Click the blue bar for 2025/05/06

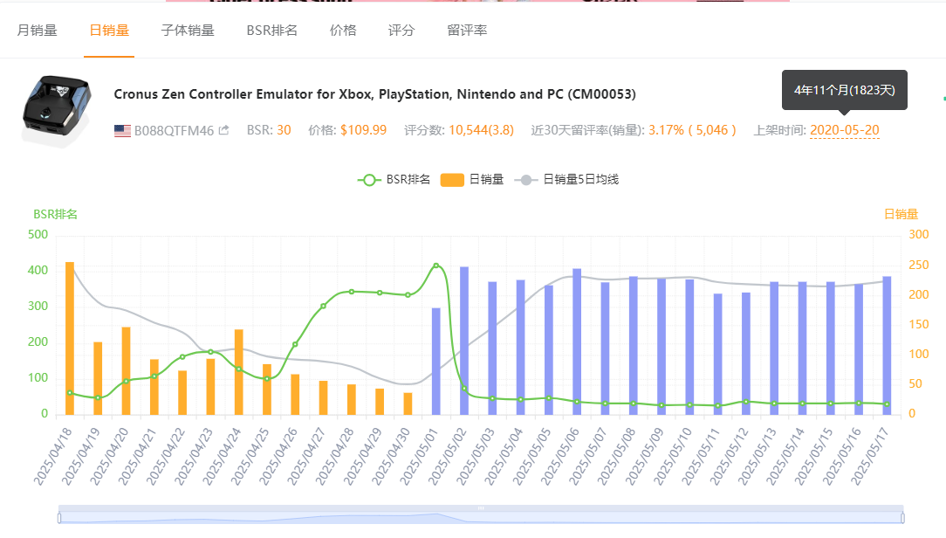pyautogui.click(x=577, y=341)
